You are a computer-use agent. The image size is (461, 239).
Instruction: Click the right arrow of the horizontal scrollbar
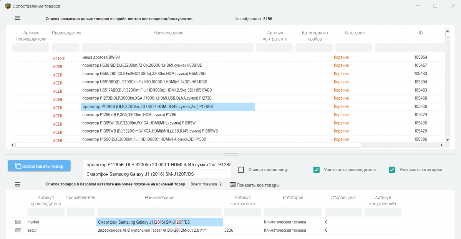click(x=443, y=145)
